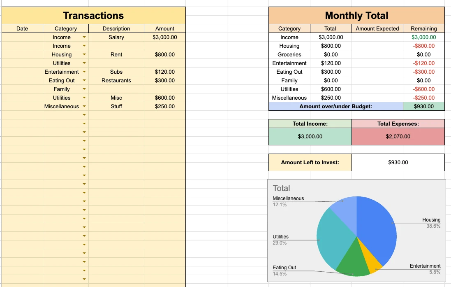Open Family category dropdown arrow
The height and width of the screenshot is (287, 451).
[84, 89]
